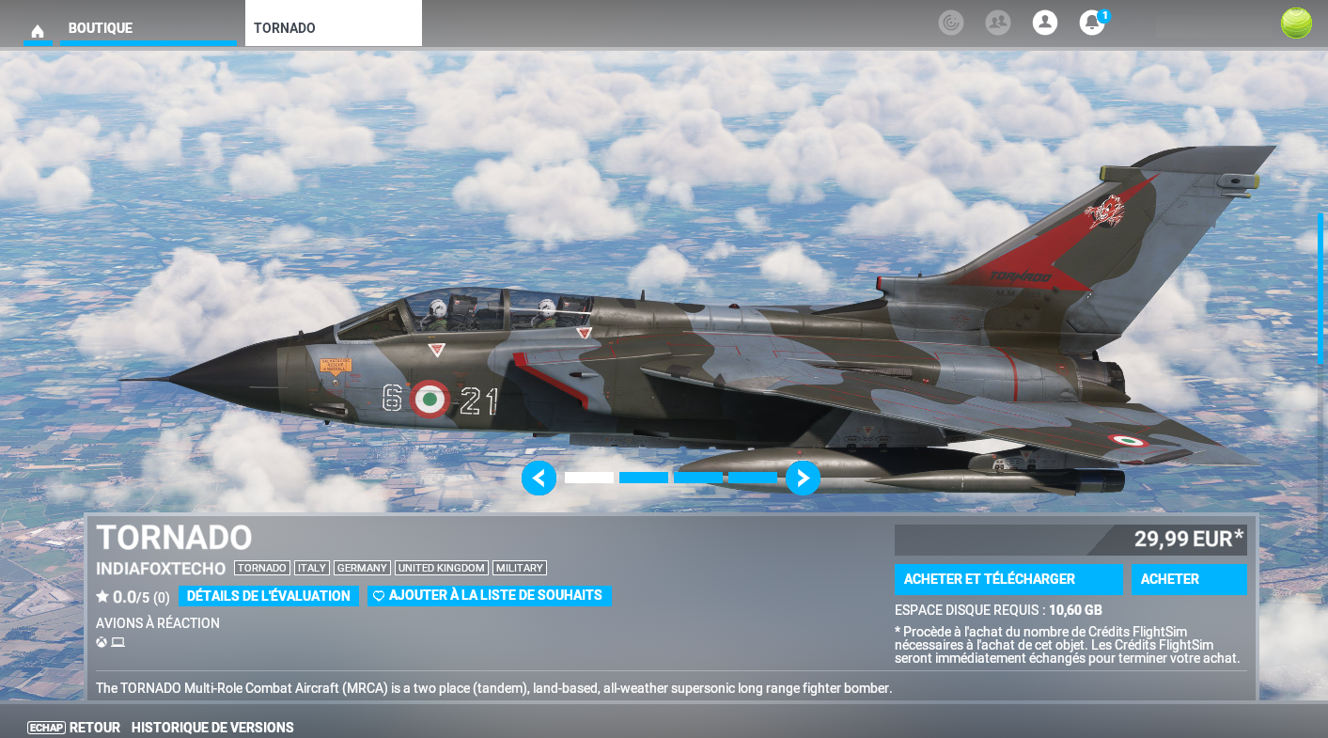
Task: Select third screenshot indicator bar
Action: (x=698, y=478)
